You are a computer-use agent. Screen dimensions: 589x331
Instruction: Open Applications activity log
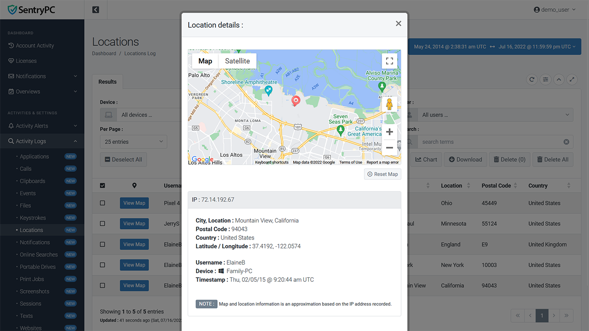[x=42, y=156]
